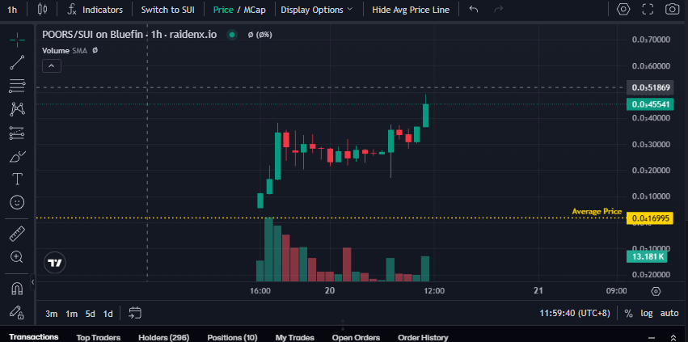Open the Order History tab

423,338
